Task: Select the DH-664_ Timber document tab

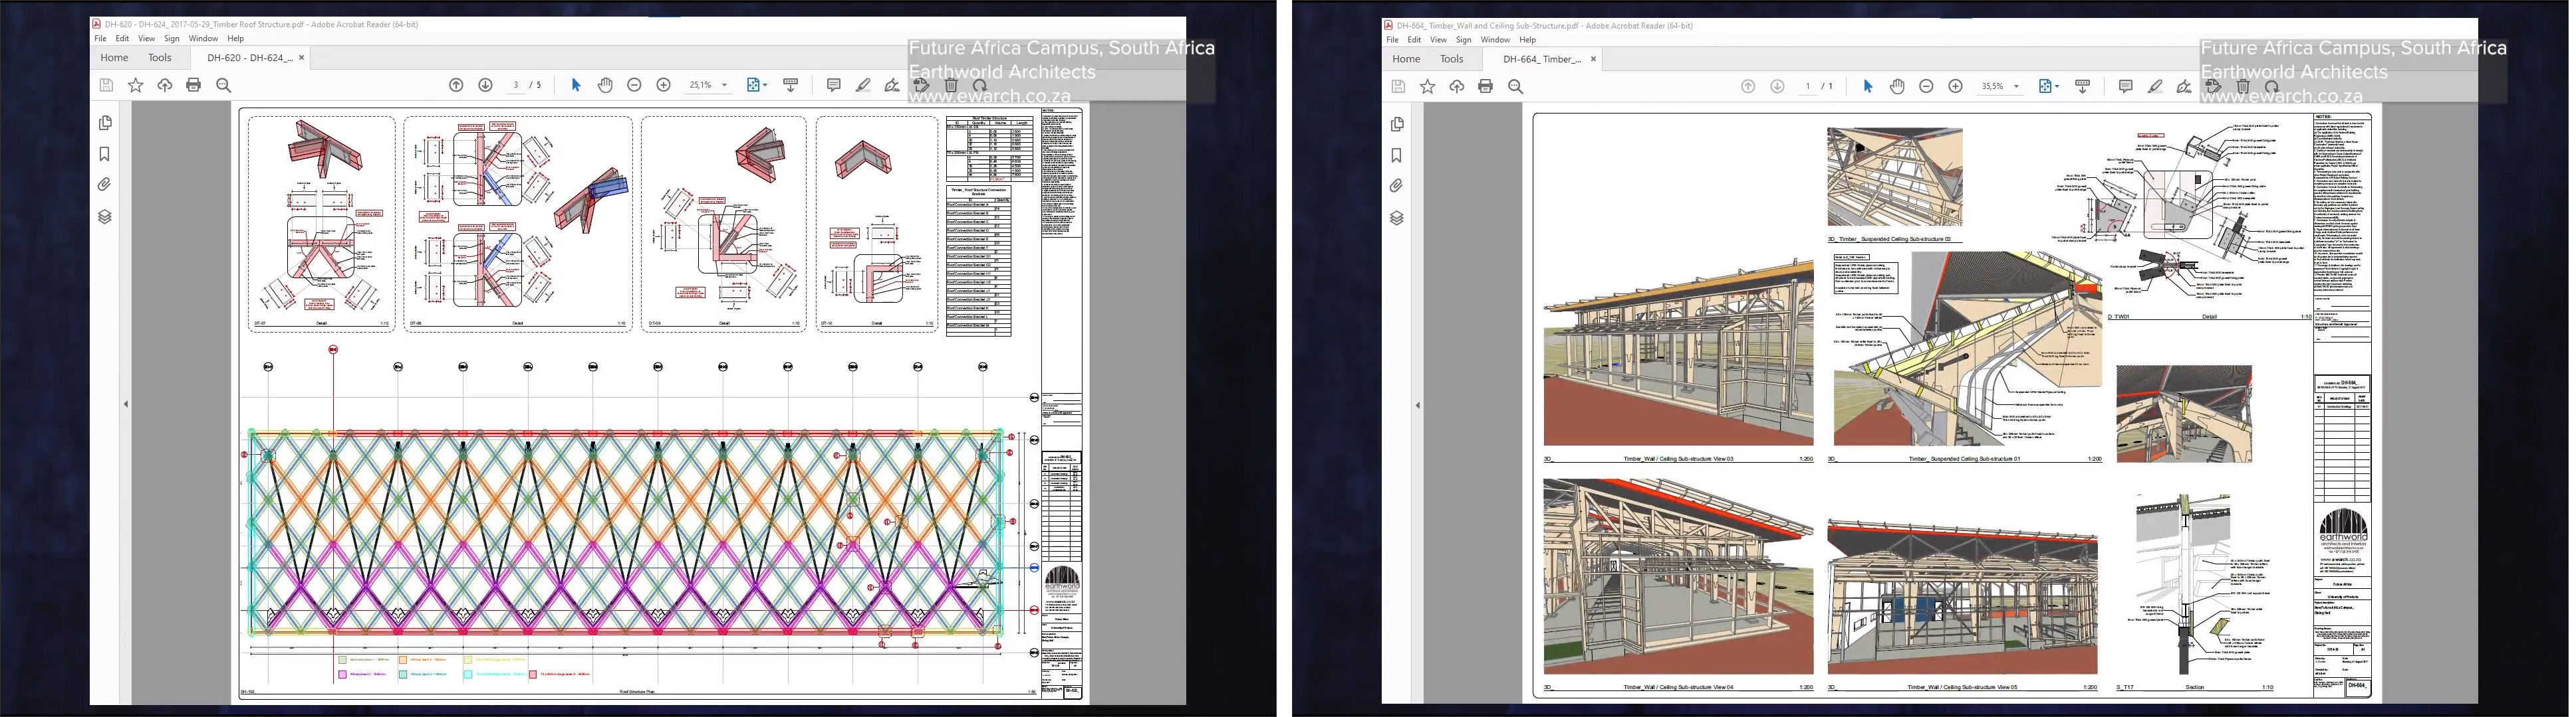Action: (x=1542, y=59)
